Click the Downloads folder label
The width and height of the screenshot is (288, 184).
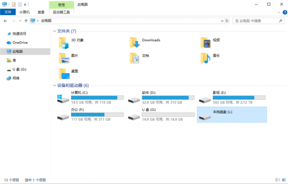point(151,40)
